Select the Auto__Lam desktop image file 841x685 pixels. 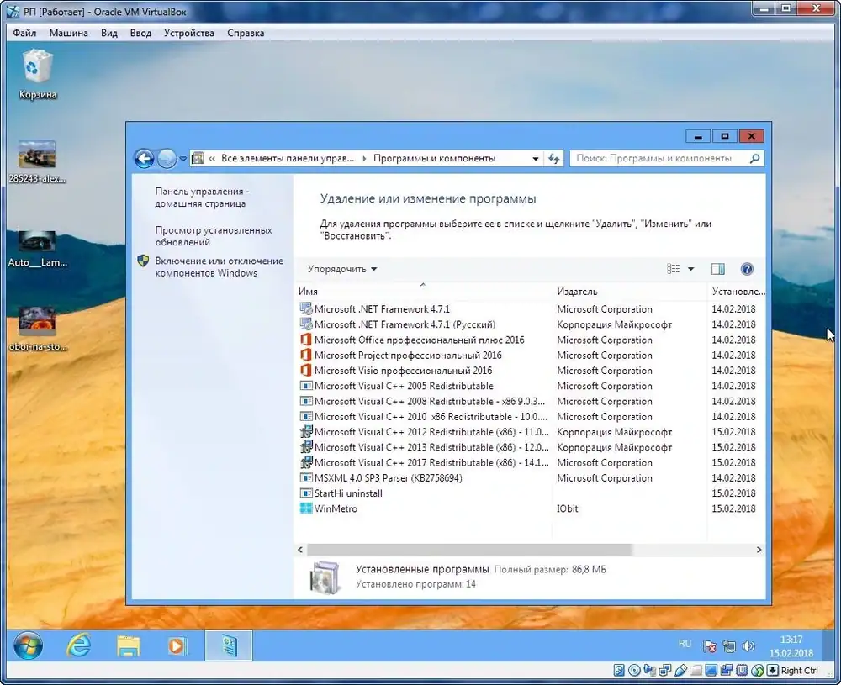click(x=37, y=250)
